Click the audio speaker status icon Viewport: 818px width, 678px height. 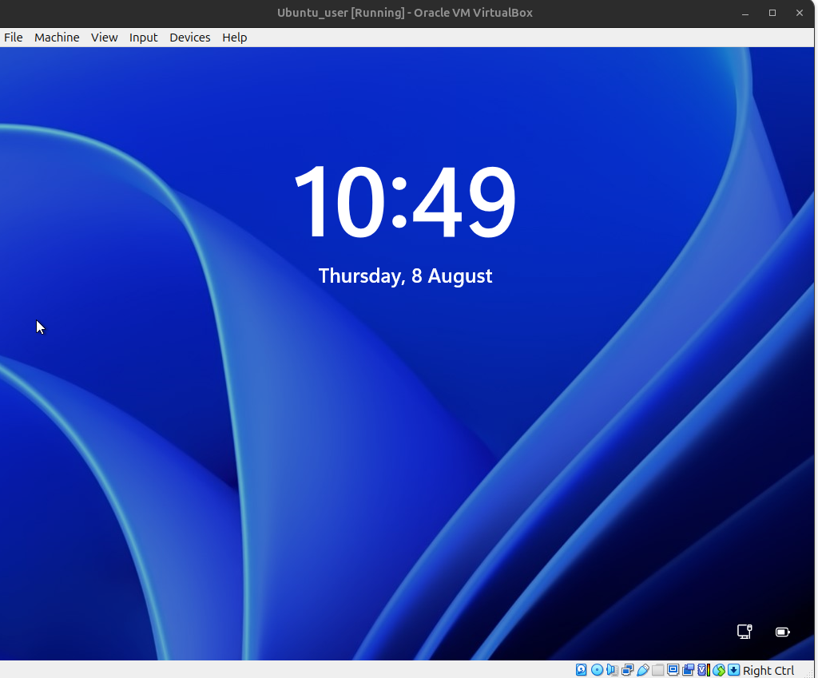(613, 670)
